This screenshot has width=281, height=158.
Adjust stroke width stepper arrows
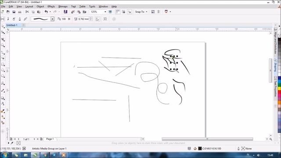coord(91,19)
